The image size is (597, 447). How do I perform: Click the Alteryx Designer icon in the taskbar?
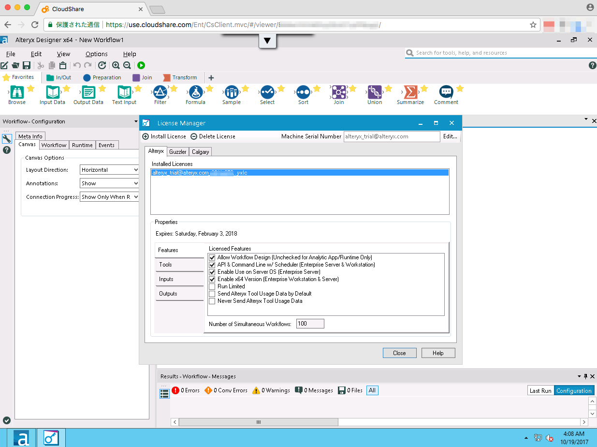point(22,438)
